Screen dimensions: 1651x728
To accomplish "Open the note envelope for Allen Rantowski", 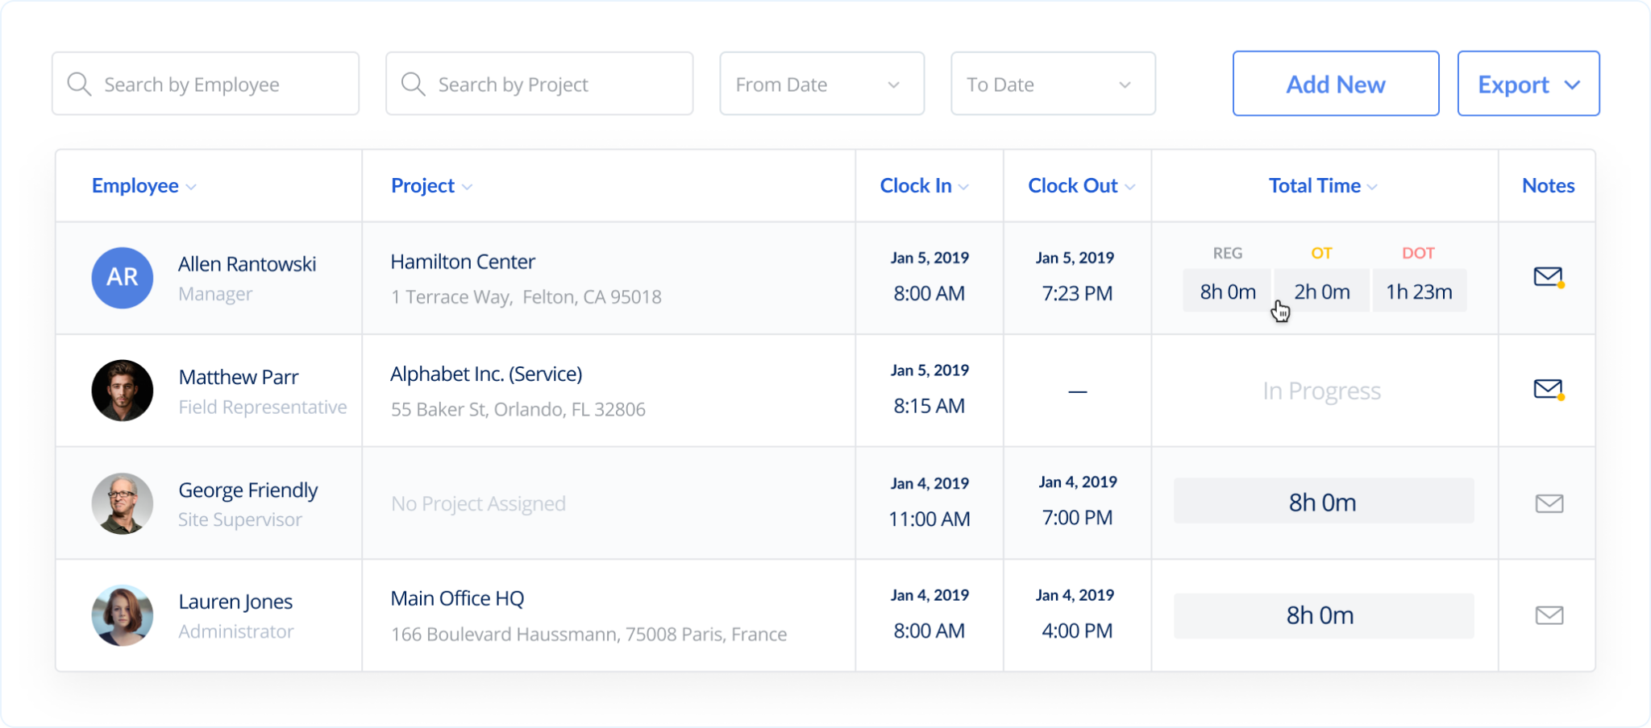I will point(1547,278).
